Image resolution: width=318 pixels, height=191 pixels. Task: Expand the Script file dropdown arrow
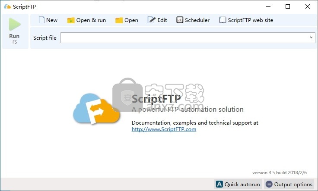[312, 38]
